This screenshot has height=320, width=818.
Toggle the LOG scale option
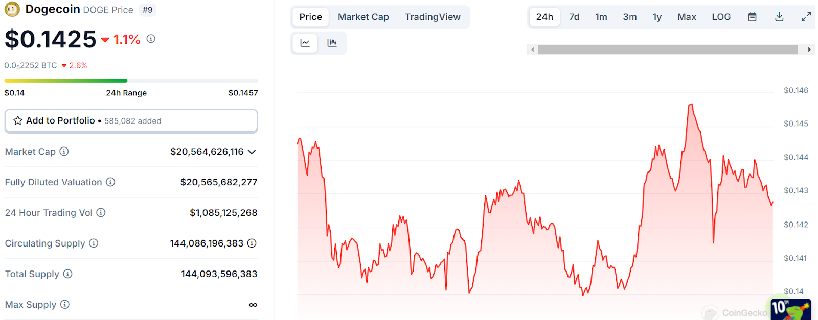coord(721,17)
